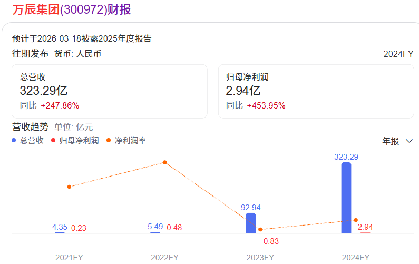Click the 往期发布 link
Screen dimensions: 419x264
tap(30, 54)
